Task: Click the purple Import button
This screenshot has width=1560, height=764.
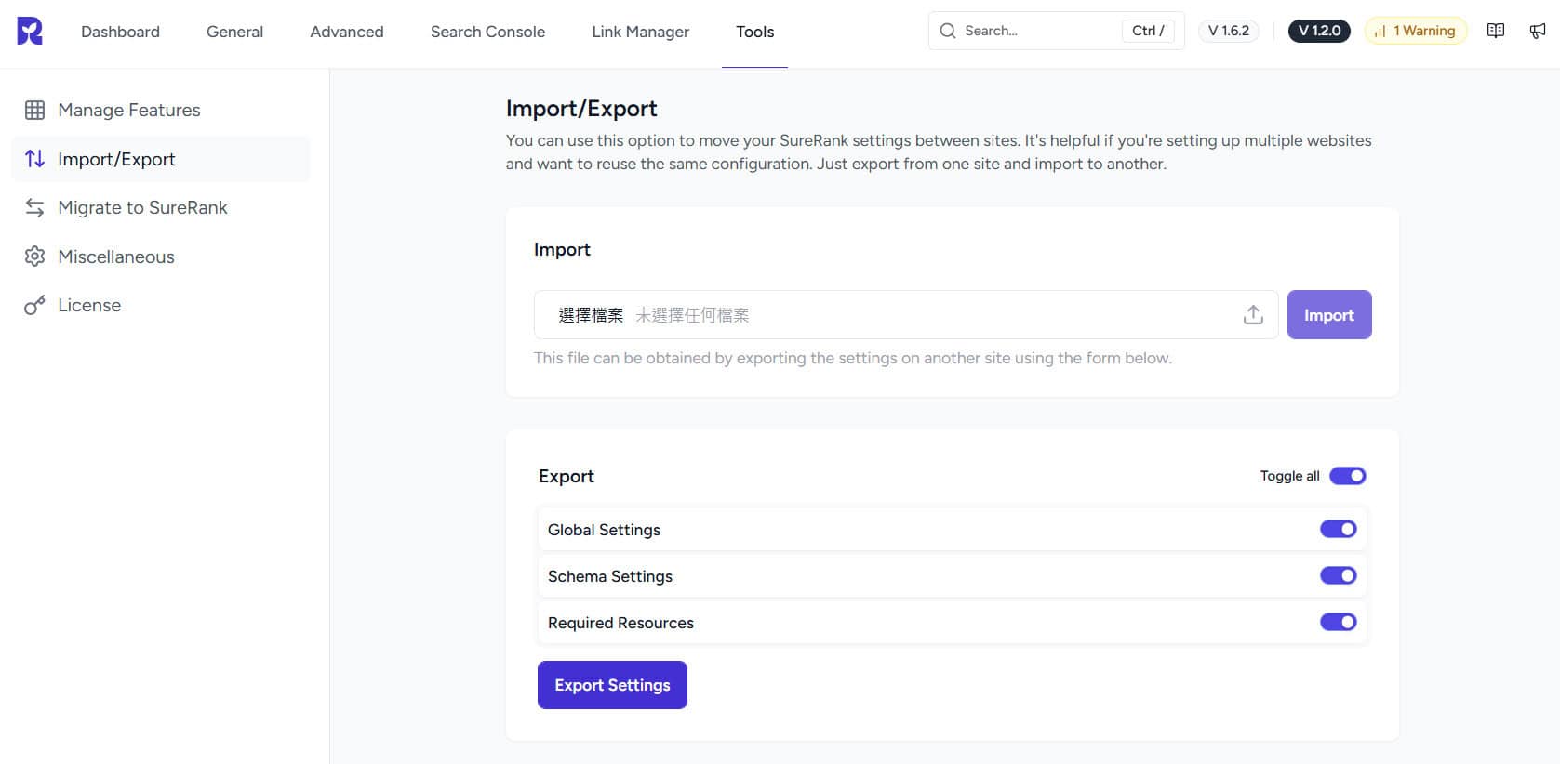Action: click(1329, 315)
